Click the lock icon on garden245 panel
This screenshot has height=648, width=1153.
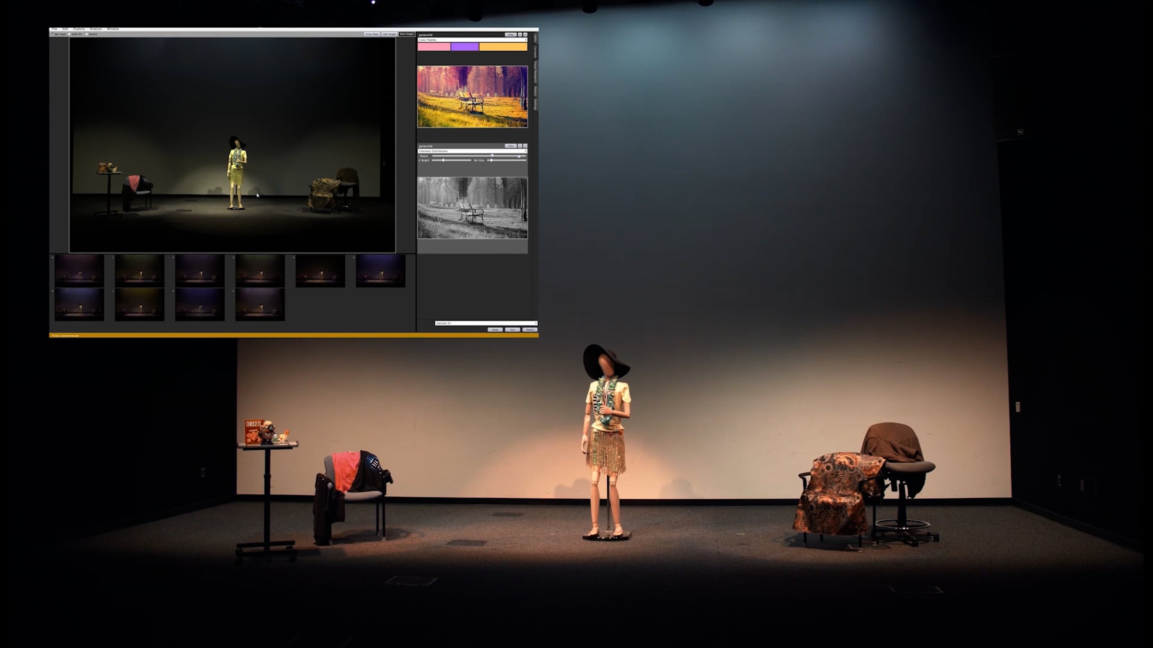520,35
